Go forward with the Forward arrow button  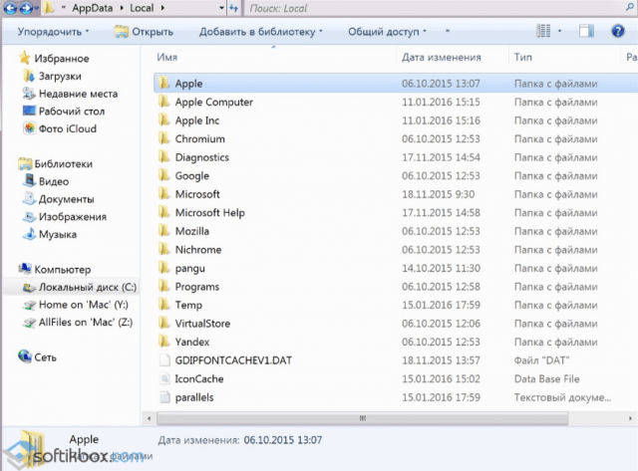point(26,8)
